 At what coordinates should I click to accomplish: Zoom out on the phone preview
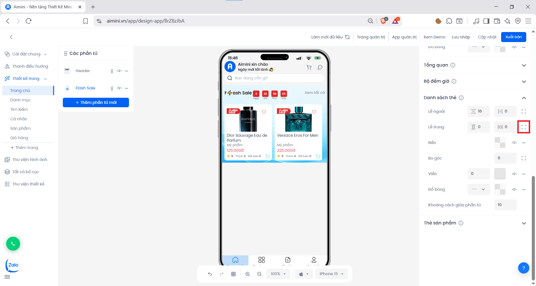click(259, 274)
